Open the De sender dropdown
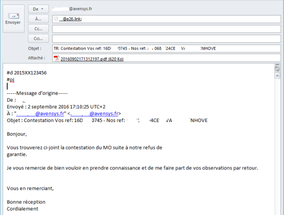Viewport: 284px width, 215px height. tap(39, 9)
